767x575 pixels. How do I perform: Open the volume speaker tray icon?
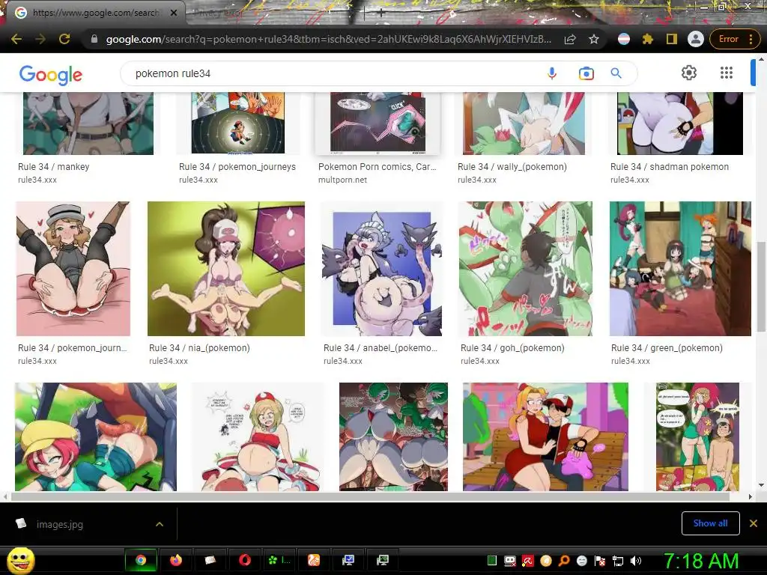636,561
